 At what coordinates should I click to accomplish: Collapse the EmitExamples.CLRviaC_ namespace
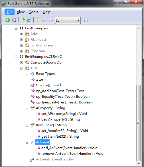pos(16,57)
